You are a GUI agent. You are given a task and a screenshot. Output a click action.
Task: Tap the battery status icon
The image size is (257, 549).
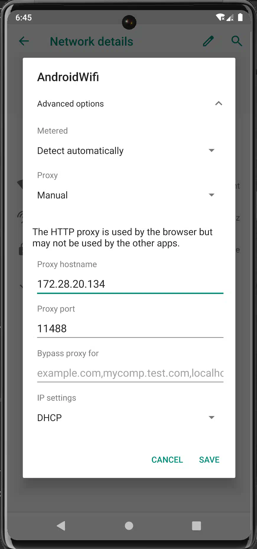240,17
